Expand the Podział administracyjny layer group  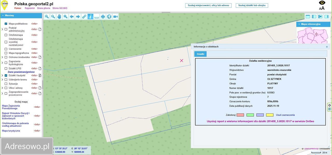click(x=2, y=29)
